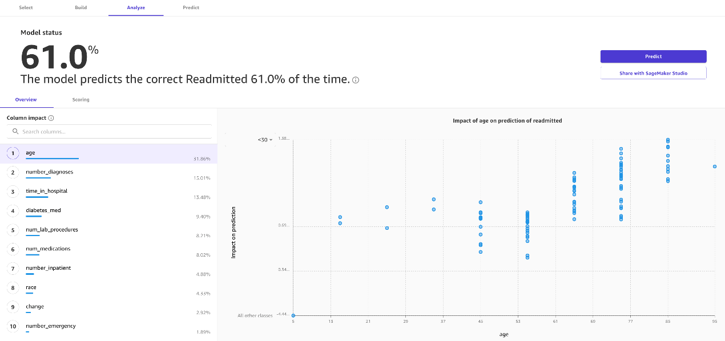Click the Column impact info icon
This screenshot has width=725, height=341.
pyautogui.click(x=51, y=118)
